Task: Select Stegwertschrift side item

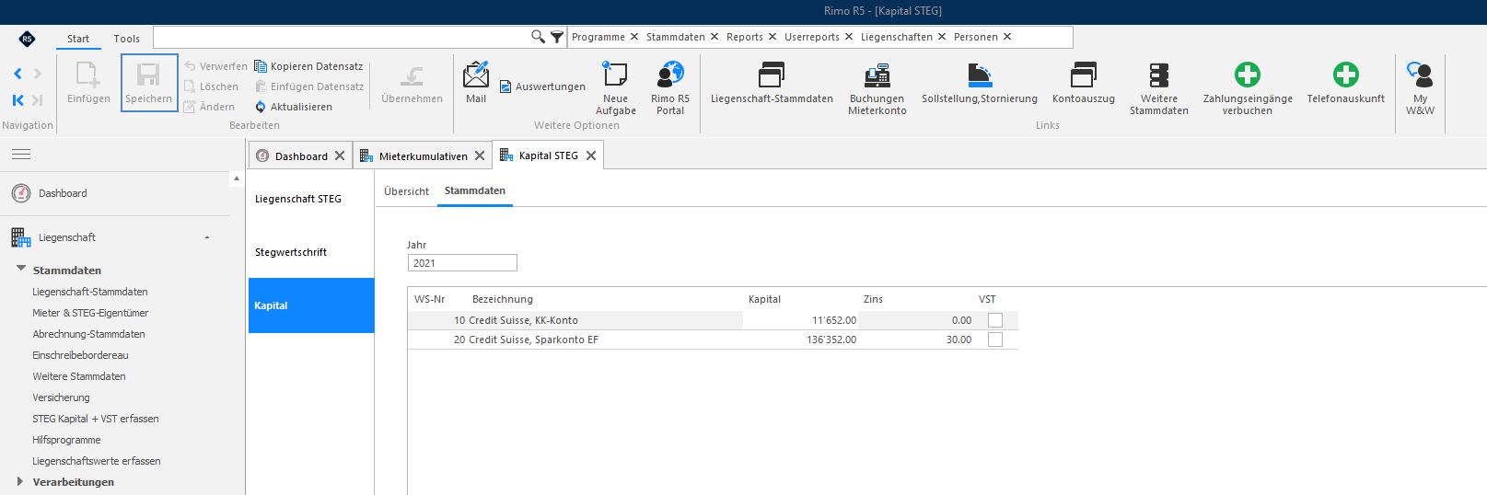Action: [x=311, y=252]
